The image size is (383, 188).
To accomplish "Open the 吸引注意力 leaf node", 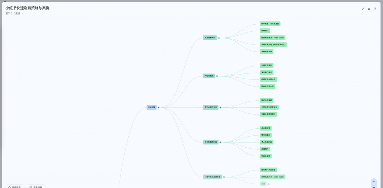I will pyautogui.click(x=266, y=135).
